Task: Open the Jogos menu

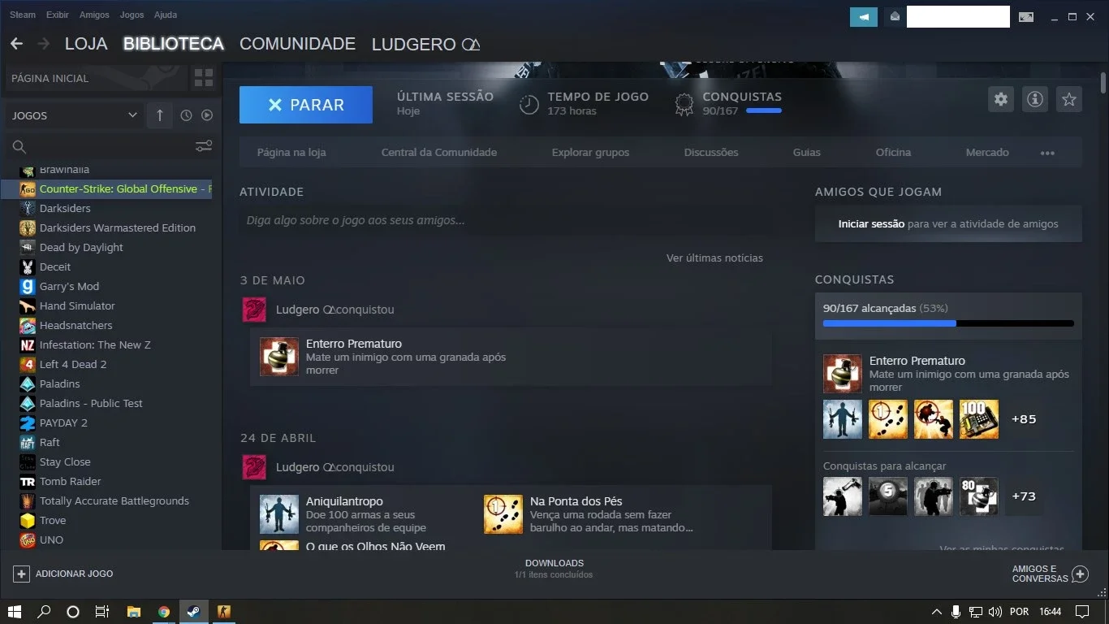Action: click(x=132, y=15)
